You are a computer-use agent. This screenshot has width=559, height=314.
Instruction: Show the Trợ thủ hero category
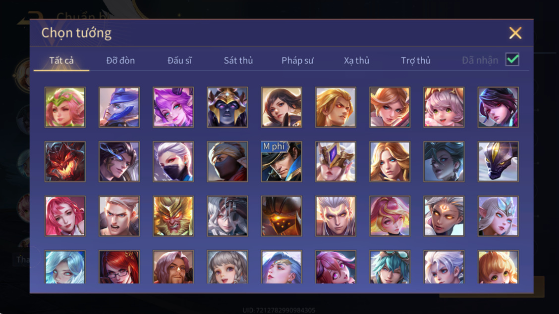[x=416, y=60]
